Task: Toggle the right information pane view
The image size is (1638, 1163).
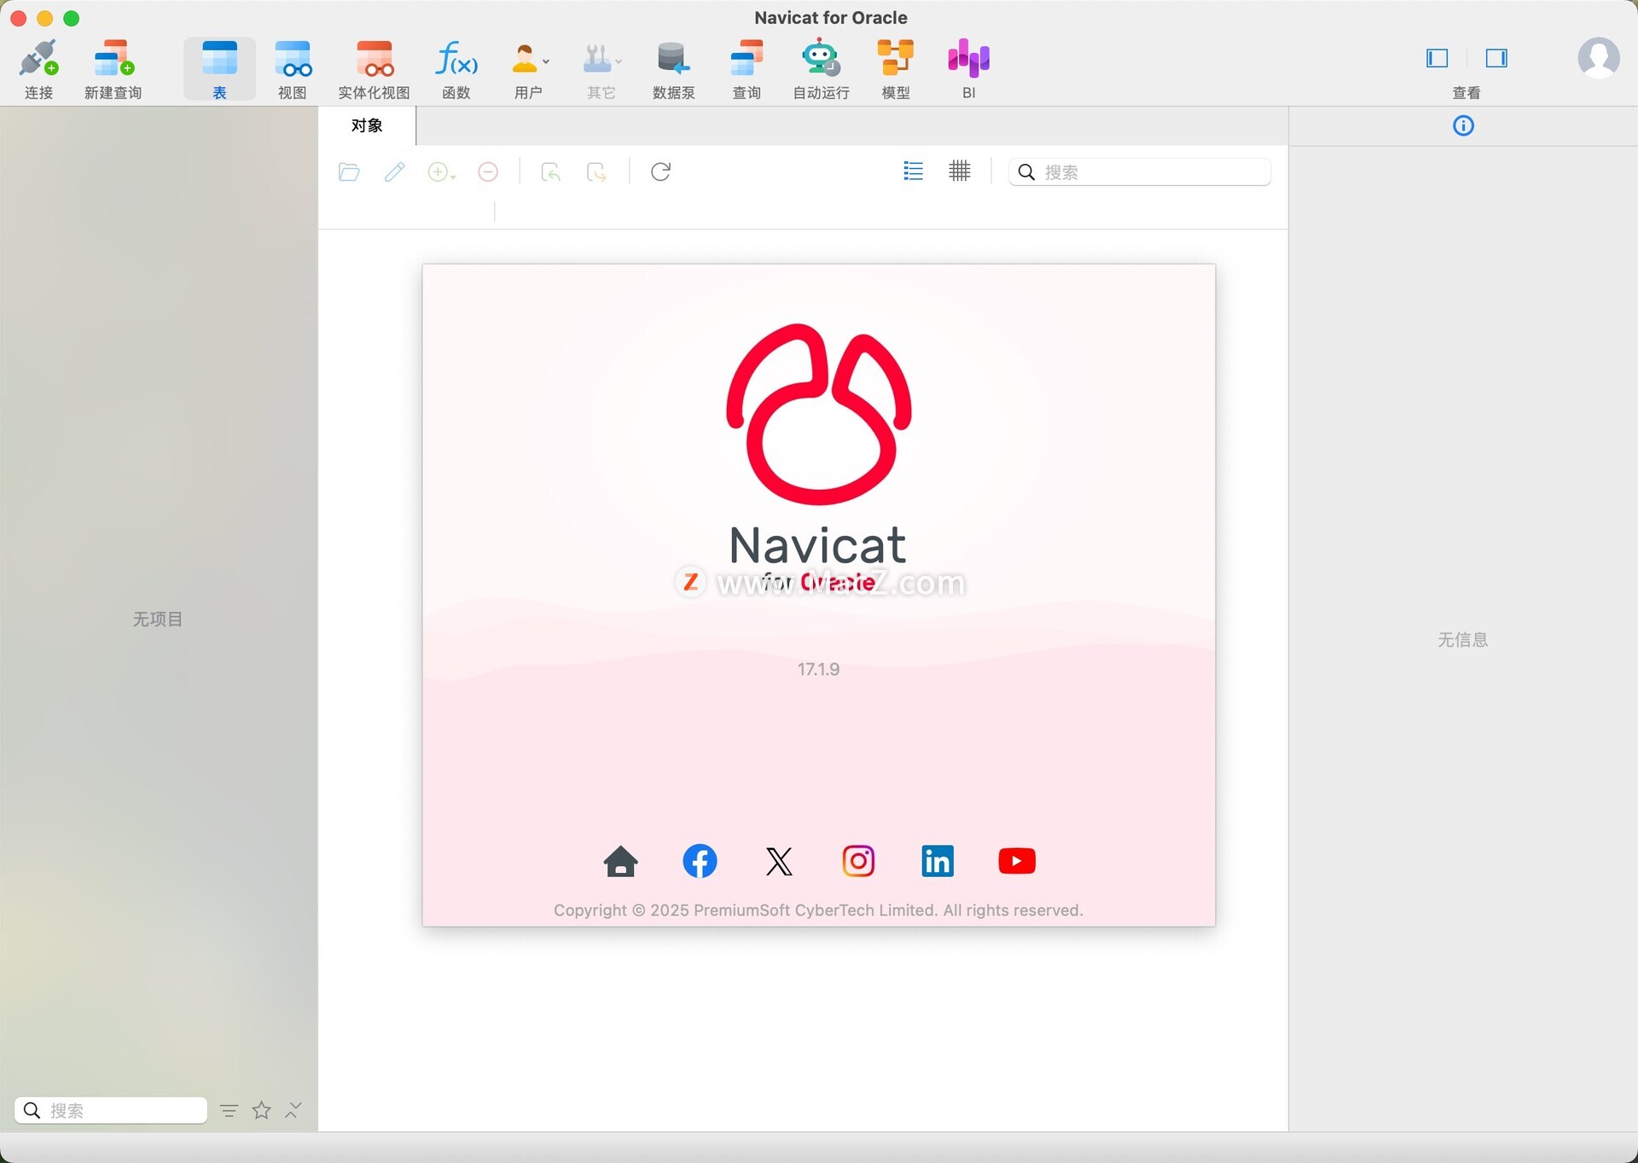Action: (x=1496, y=58)
